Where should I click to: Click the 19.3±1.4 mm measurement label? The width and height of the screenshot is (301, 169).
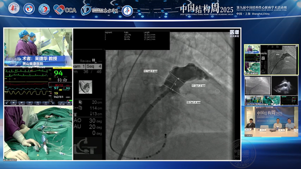tap(193, 103)
